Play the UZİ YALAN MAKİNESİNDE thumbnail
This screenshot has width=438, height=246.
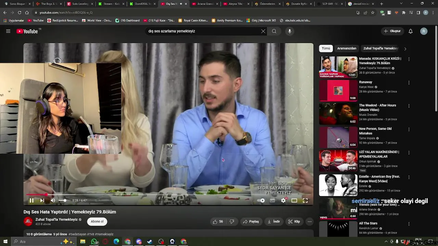pos(338,161)
